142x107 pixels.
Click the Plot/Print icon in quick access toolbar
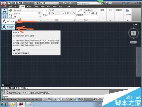tap(22, 3)
